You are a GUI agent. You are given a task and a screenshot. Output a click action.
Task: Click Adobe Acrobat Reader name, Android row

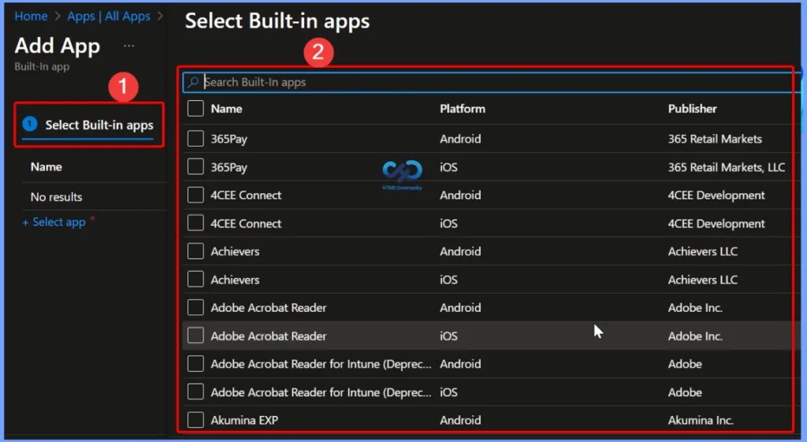268,308
